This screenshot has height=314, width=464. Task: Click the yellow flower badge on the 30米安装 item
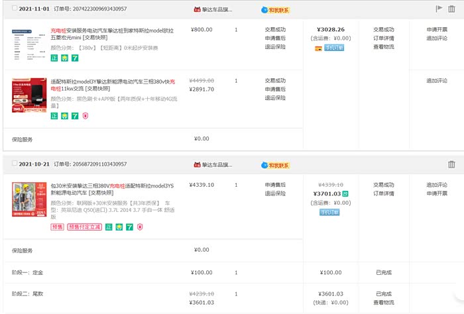(x=119, y=227)
